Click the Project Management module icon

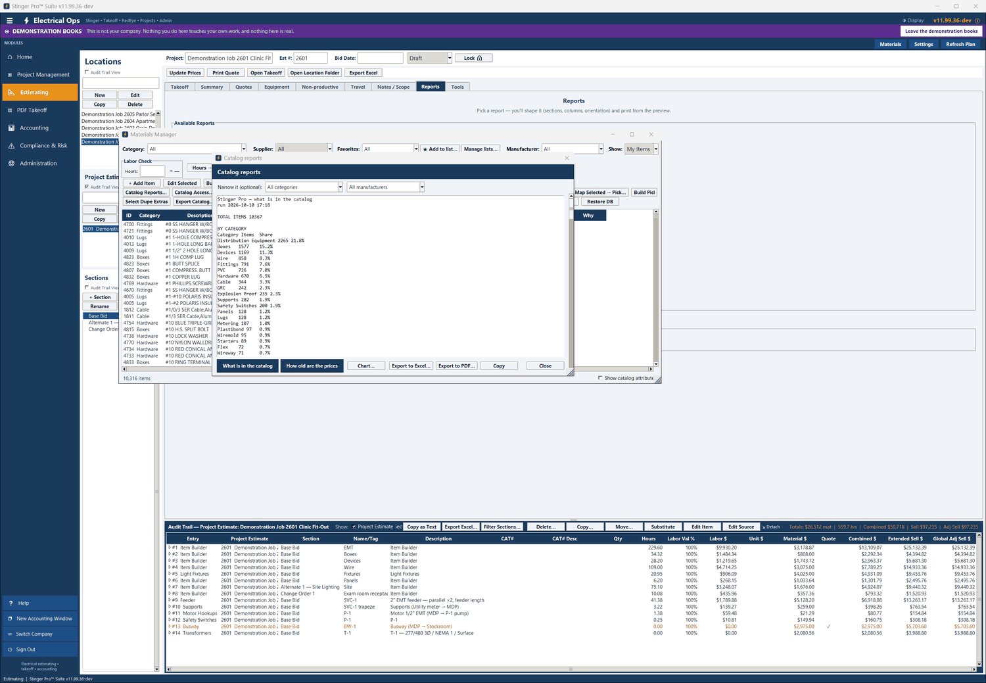11,75
